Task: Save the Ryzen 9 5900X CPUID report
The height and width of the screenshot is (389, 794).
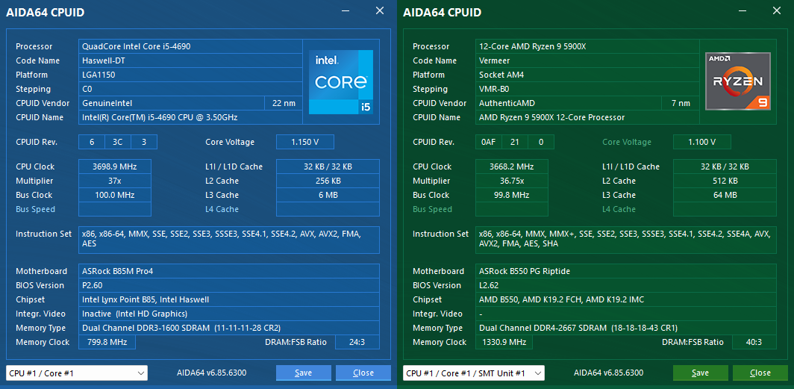Action: 700,373
